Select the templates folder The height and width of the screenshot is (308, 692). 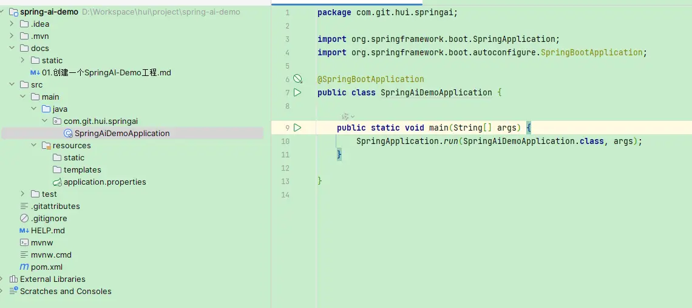coord(82,169)
